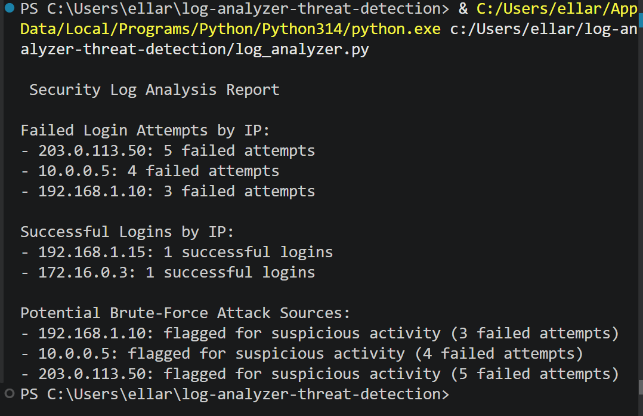Viewport: 643px width, 416px height.
Task: Click the flagged 10.0.0.5 suspicious activity line
Action: point(302,353)
